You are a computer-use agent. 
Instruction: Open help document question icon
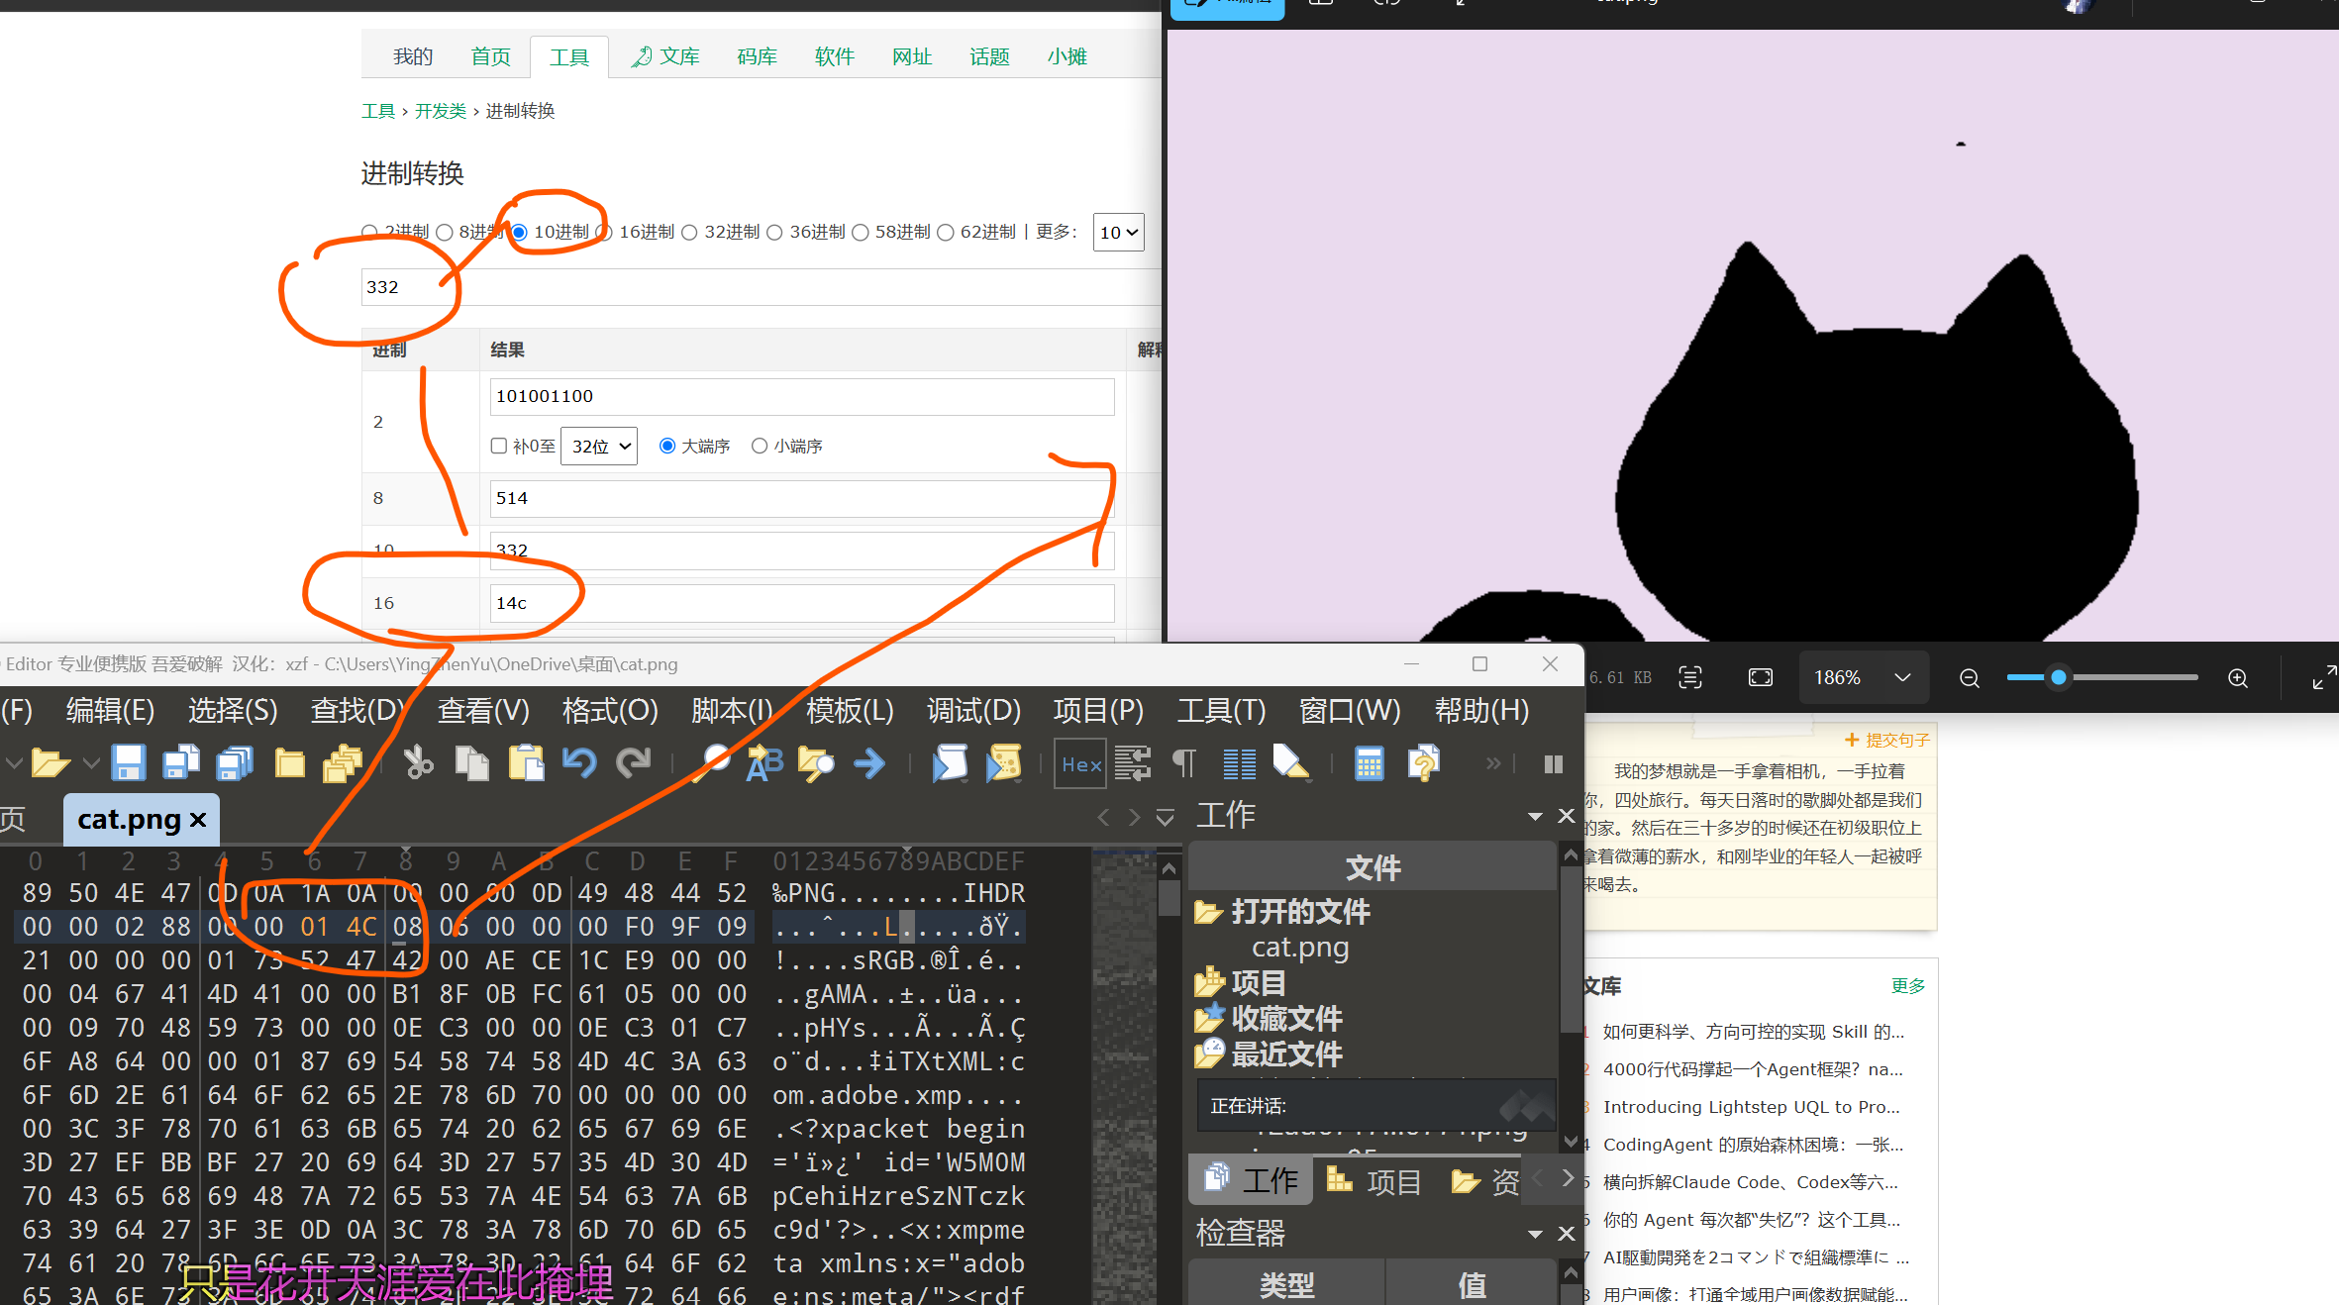tap(1423, 763)
